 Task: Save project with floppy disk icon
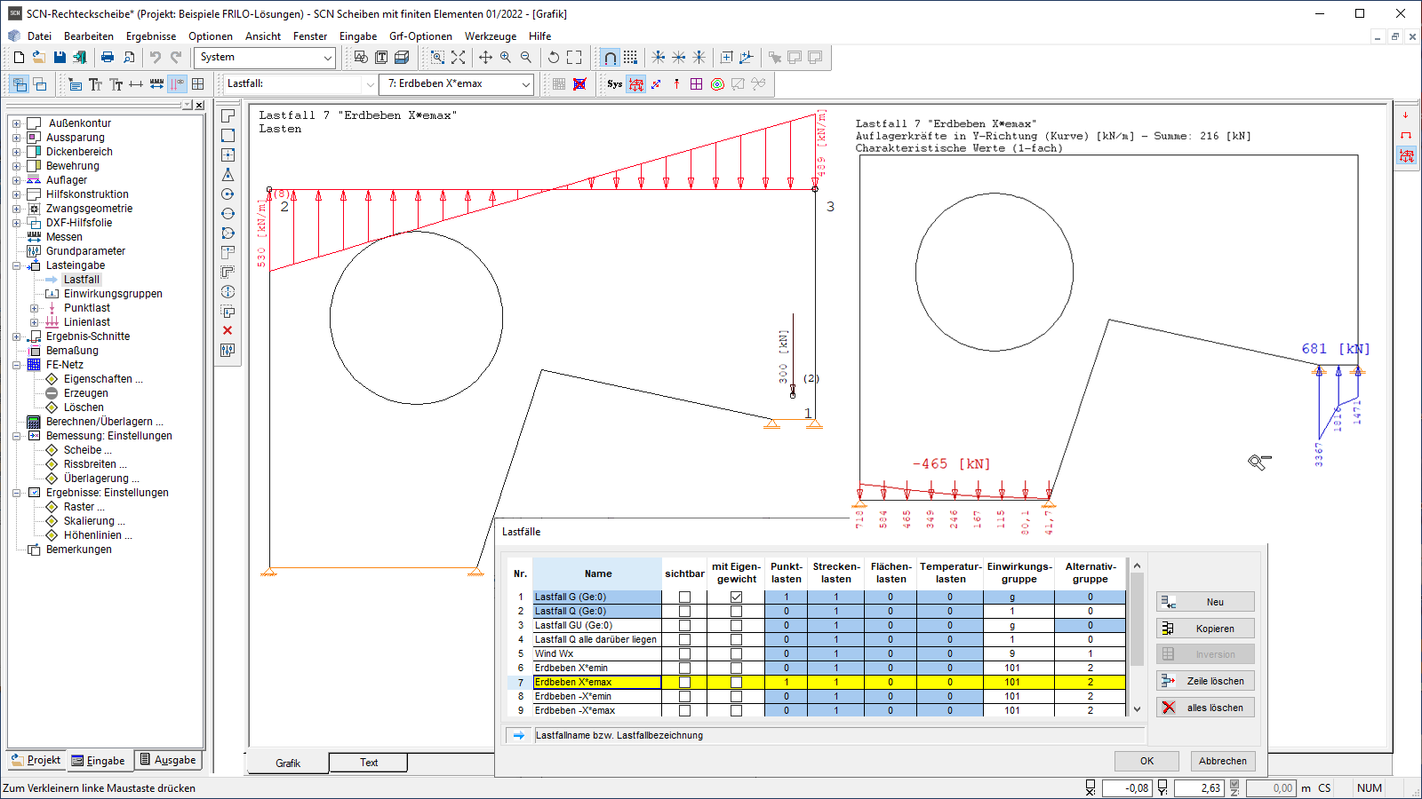click(x=60, y=57)
